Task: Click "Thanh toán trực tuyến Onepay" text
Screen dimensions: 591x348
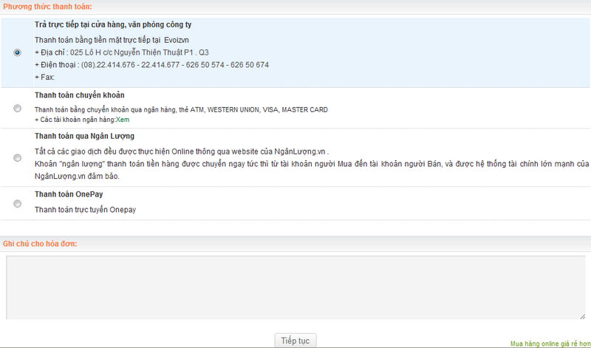Action: point(85,210)
